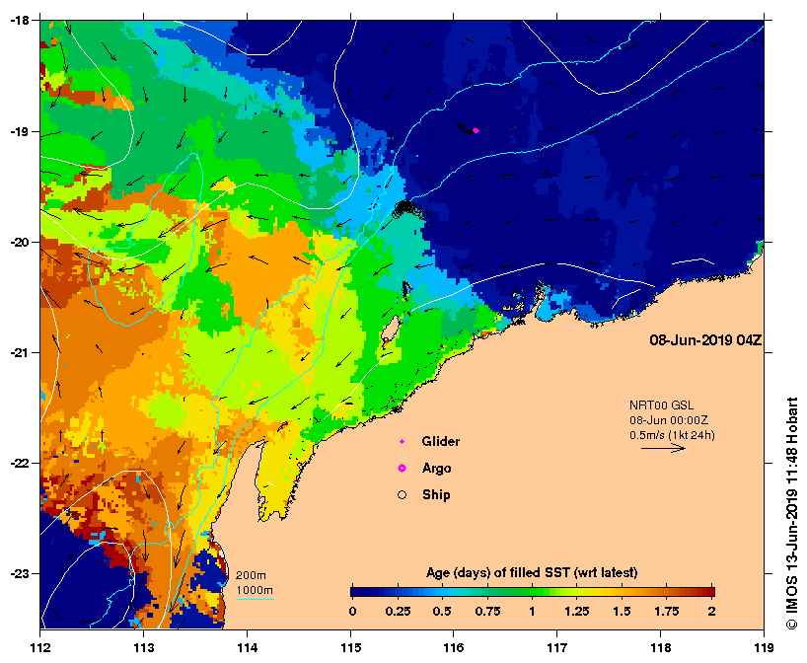Click the "-18" latitude axis label
Screen dimensions: 807x663
coord(18,20)
